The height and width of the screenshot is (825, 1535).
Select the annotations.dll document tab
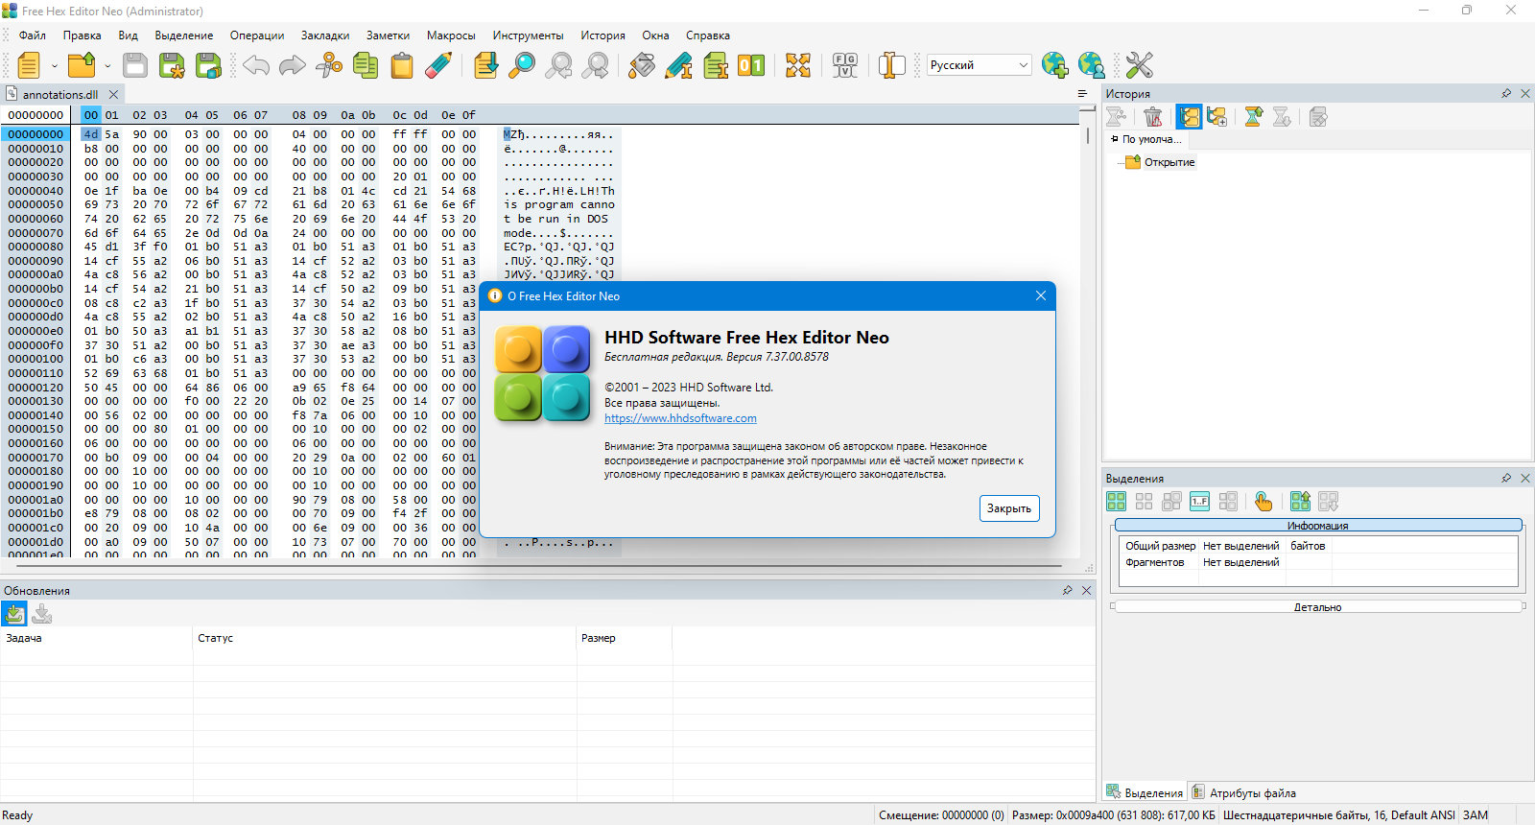coord(59,94)
